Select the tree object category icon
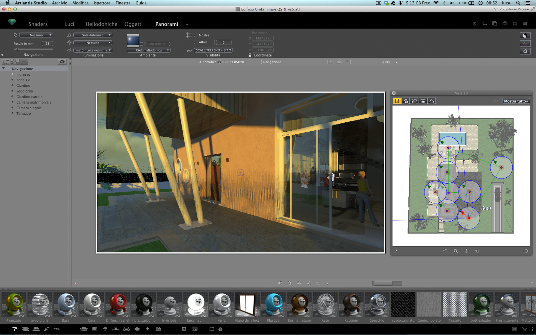The height and width of the screenshot is (335, 536). point(137,329)
